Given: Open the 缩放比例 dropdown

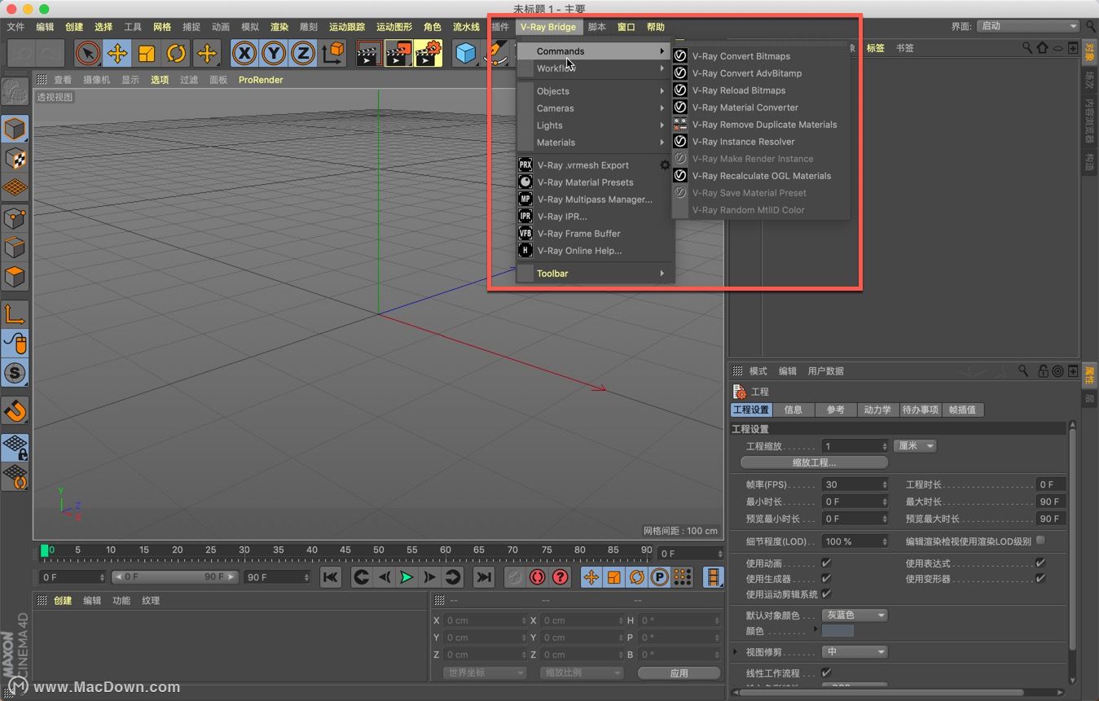Looking at the screenshot, I should tap(581, 673).
